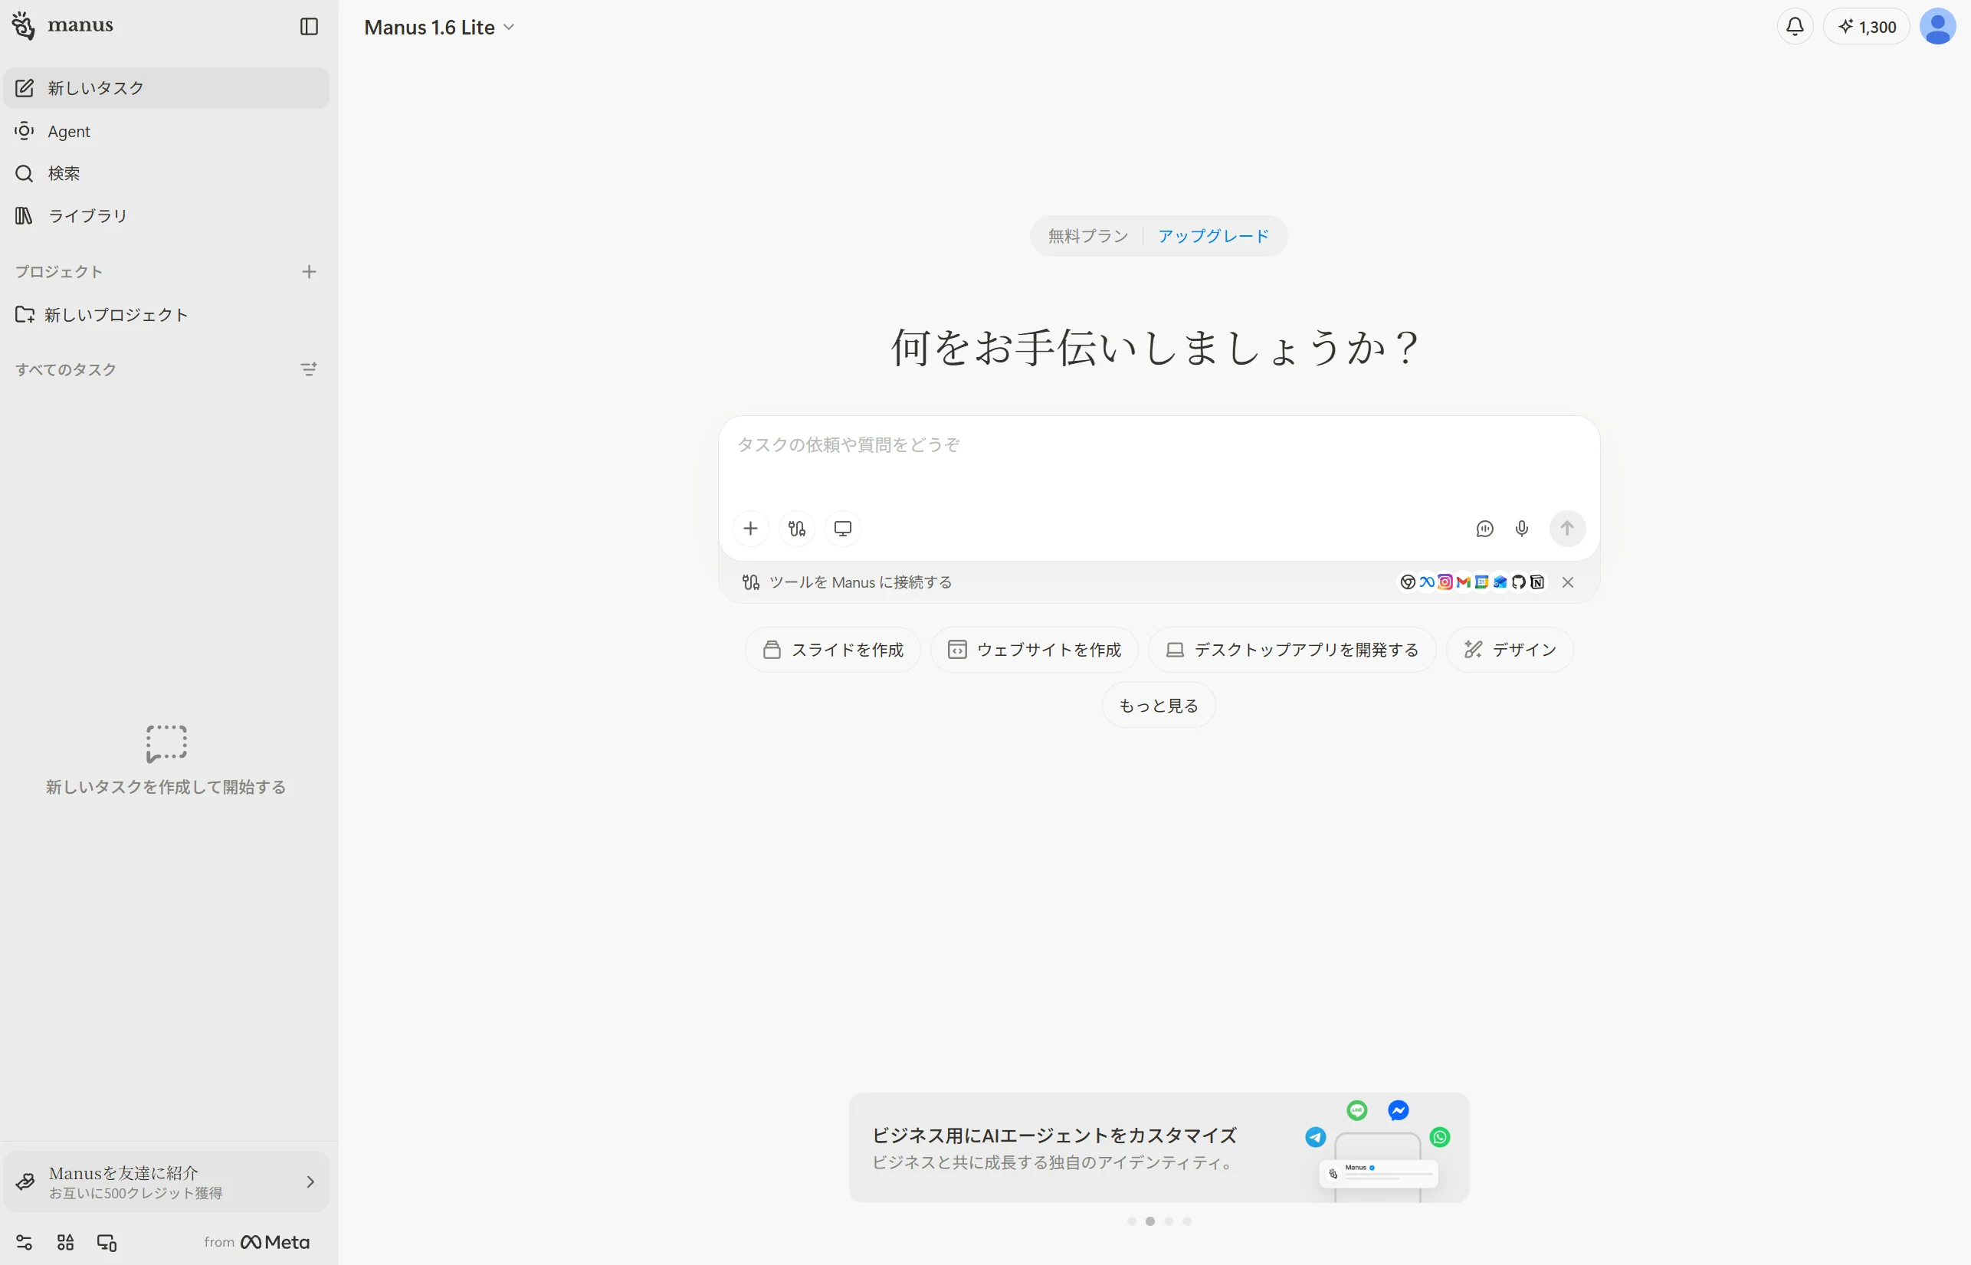This screenshot has height=1265, width=1971.
Task: Click the plus attachment icon in the input box
Action: coord(750,529)
